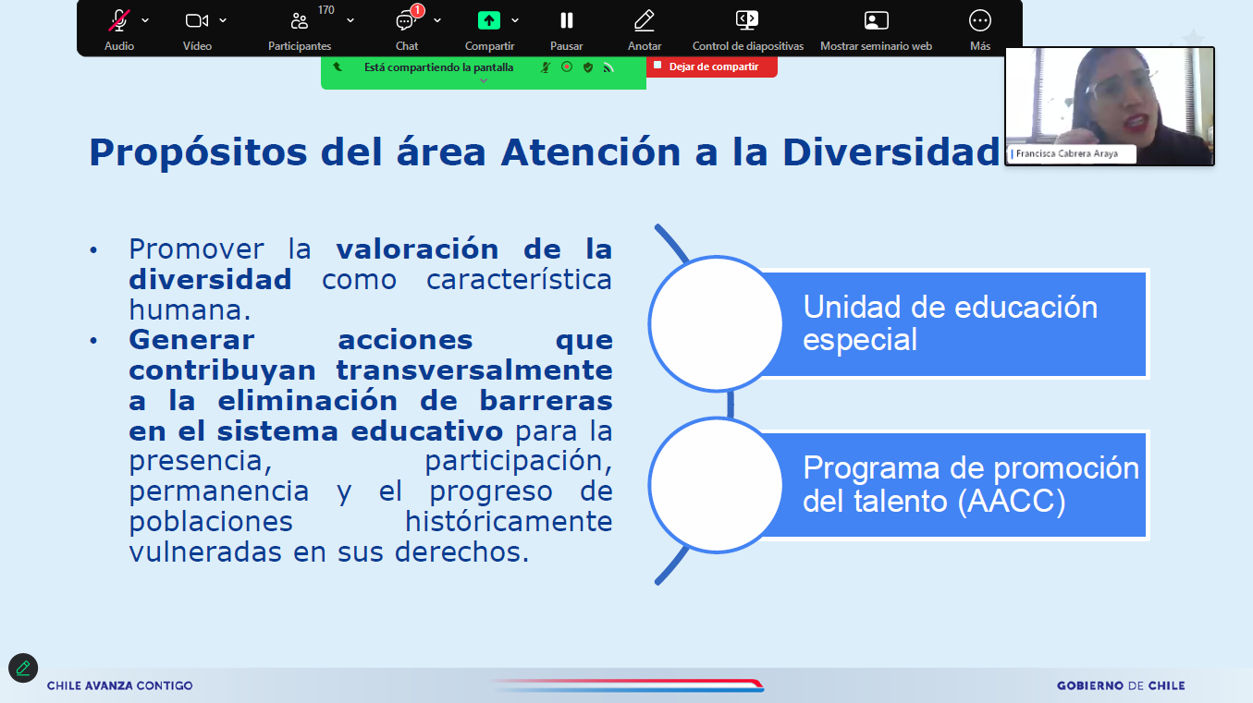Click the green pencil annotation button
The image size is (1253, 703).
[23, 668]
